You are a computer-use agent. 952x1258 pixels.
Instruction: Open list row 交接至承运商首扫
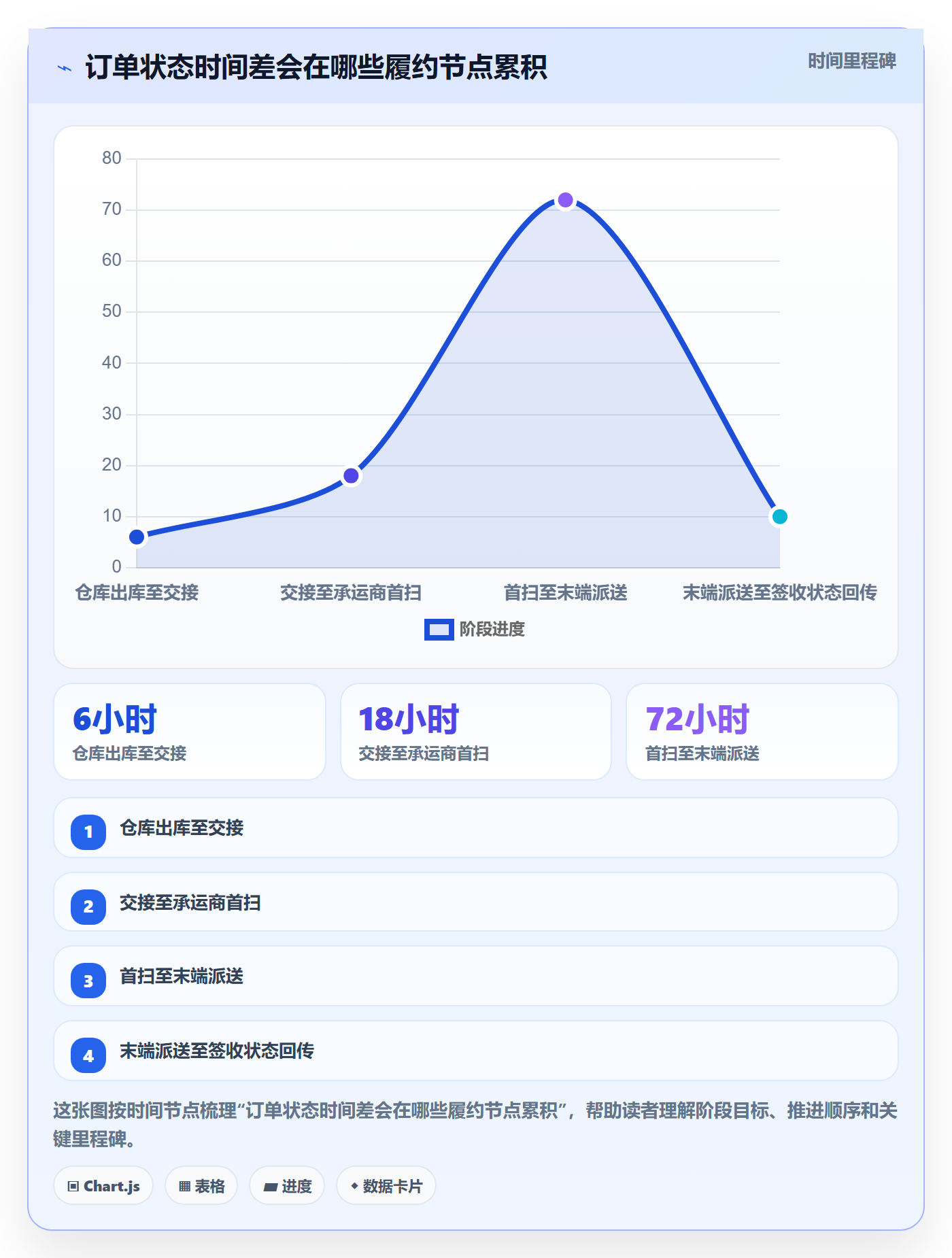476,902
